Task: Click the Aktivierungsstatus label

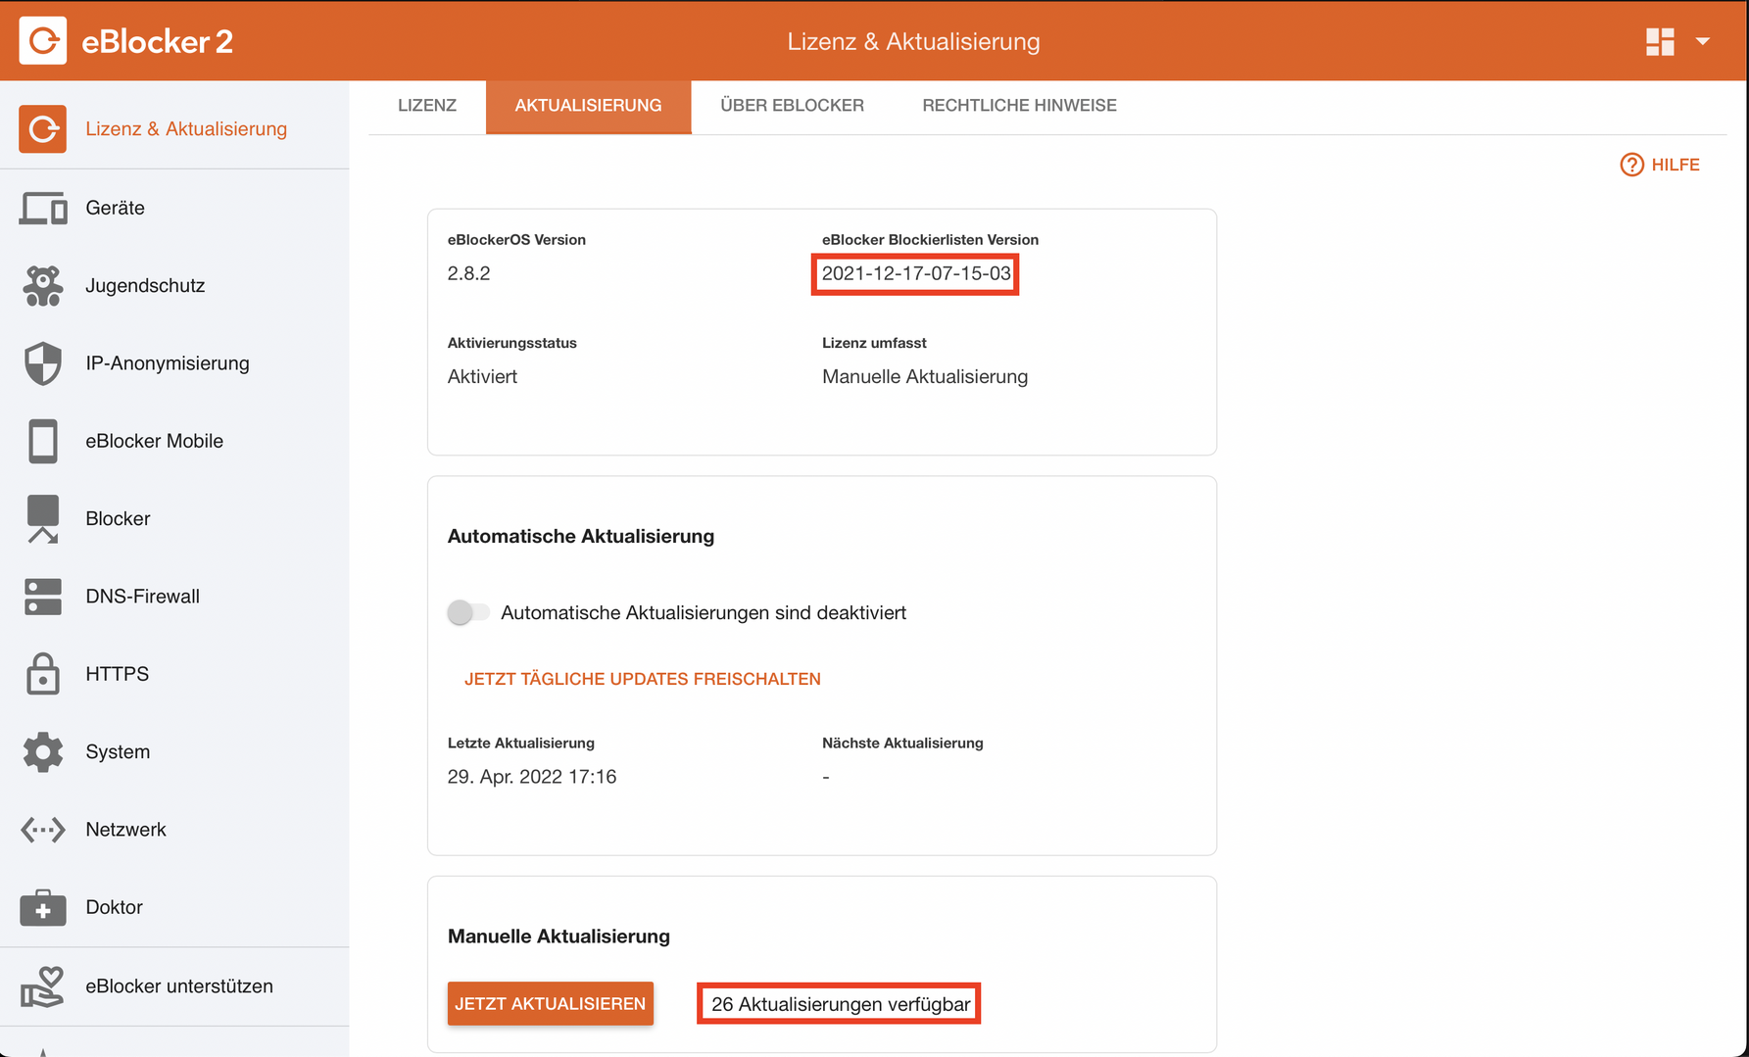Action: point(512,343)
